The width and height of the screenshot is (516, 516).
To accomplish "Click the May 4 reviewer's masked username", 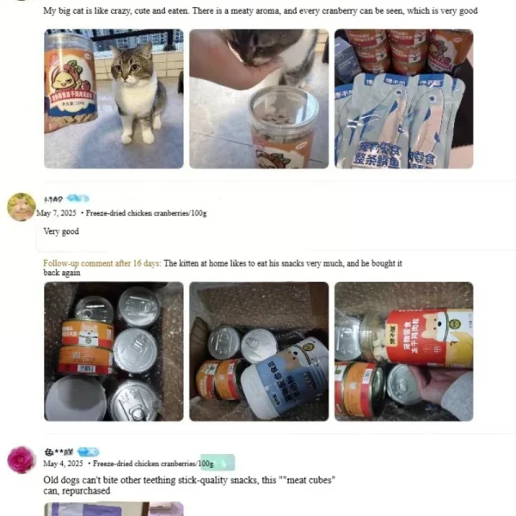I will [x=58, y=452].
